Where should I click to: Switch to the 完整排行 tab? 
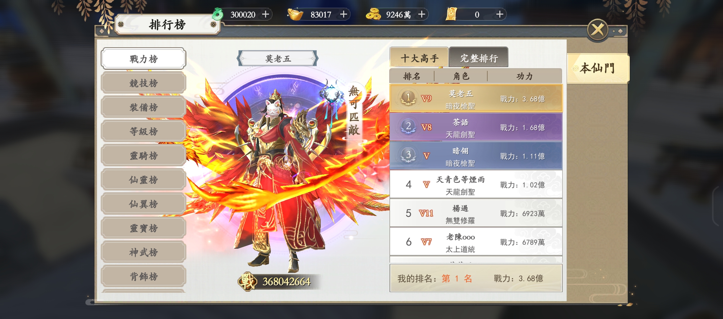[479, 58]
